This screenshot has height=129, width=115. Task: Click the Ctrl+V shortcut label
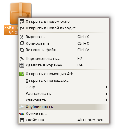pos(83,50)
